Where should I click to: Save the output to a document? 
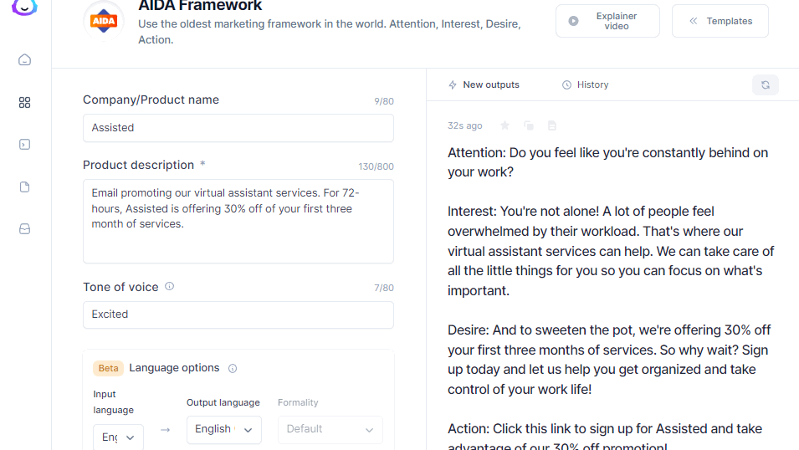click(x=552, y=125)
